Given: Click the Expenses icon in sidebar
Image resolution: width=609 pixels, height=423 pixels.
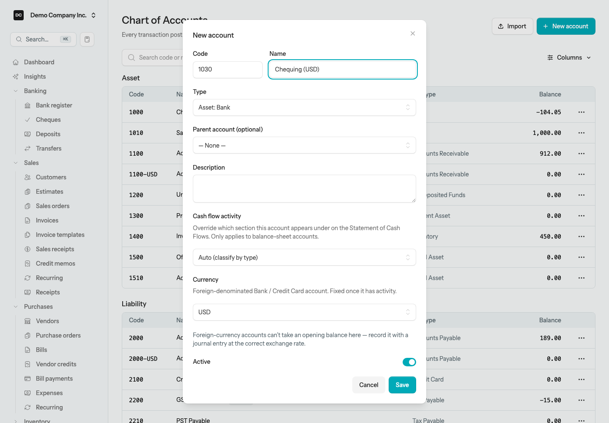Looking at the screenshot, I should pyautogui.click(x=27, y=393).
